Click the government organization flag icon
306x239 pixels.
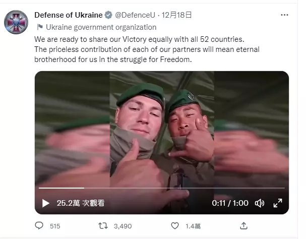[x=40, y=27]
